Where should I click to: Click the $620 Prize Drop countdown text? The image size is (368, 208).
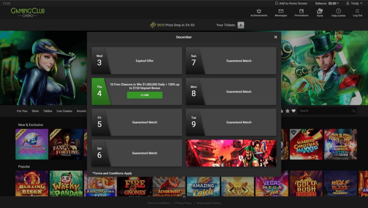click(x=176, y=25)
